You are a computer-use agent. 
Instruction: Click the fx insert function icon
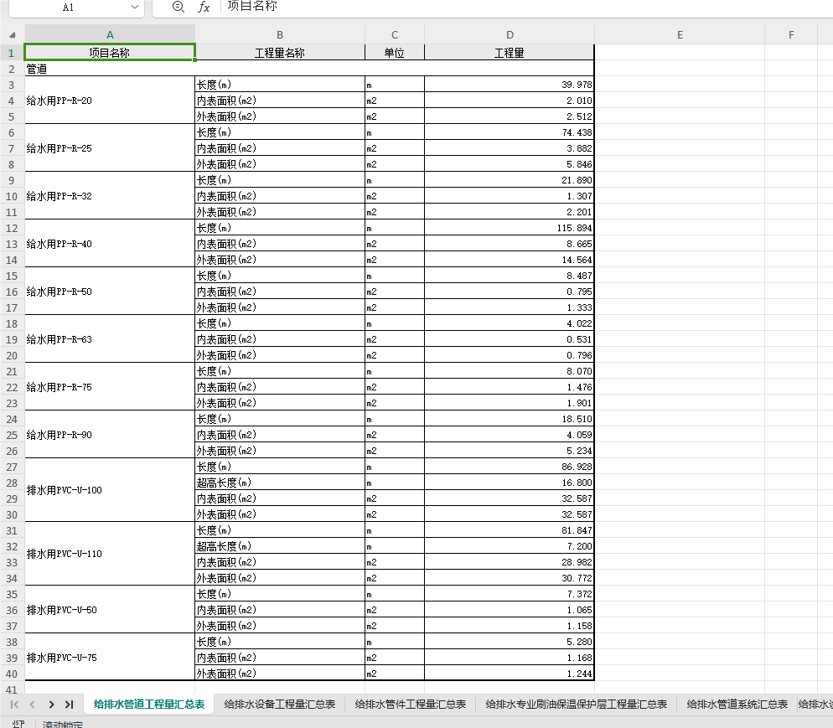pos(204,7)
